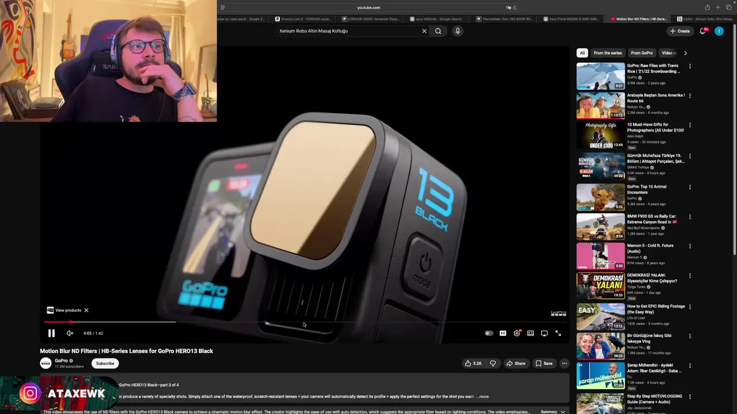The image size is (737, 414).
Task: Open options for DEMOKRASİ YALANI video
Action: [690, 275]
